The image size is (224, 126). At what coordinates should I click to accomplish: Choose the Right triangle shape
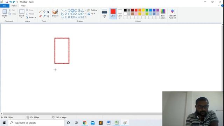click(63, 14)
